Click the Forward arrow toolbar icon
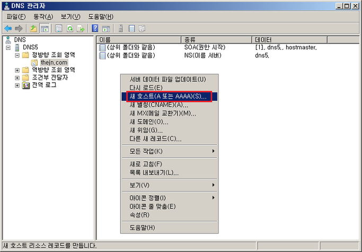362x252 pixels. point(19,29)
